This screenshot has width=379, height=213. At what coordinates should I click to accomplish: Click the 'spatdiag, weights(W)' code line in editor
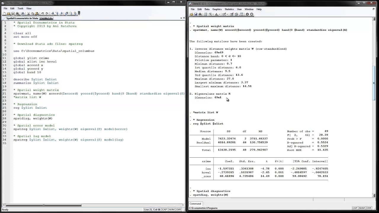33,118
